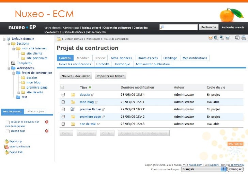This screenshot has width=248, height=175.
Task: Switch to the Presse-papier tab
Action: pos(35,111)
